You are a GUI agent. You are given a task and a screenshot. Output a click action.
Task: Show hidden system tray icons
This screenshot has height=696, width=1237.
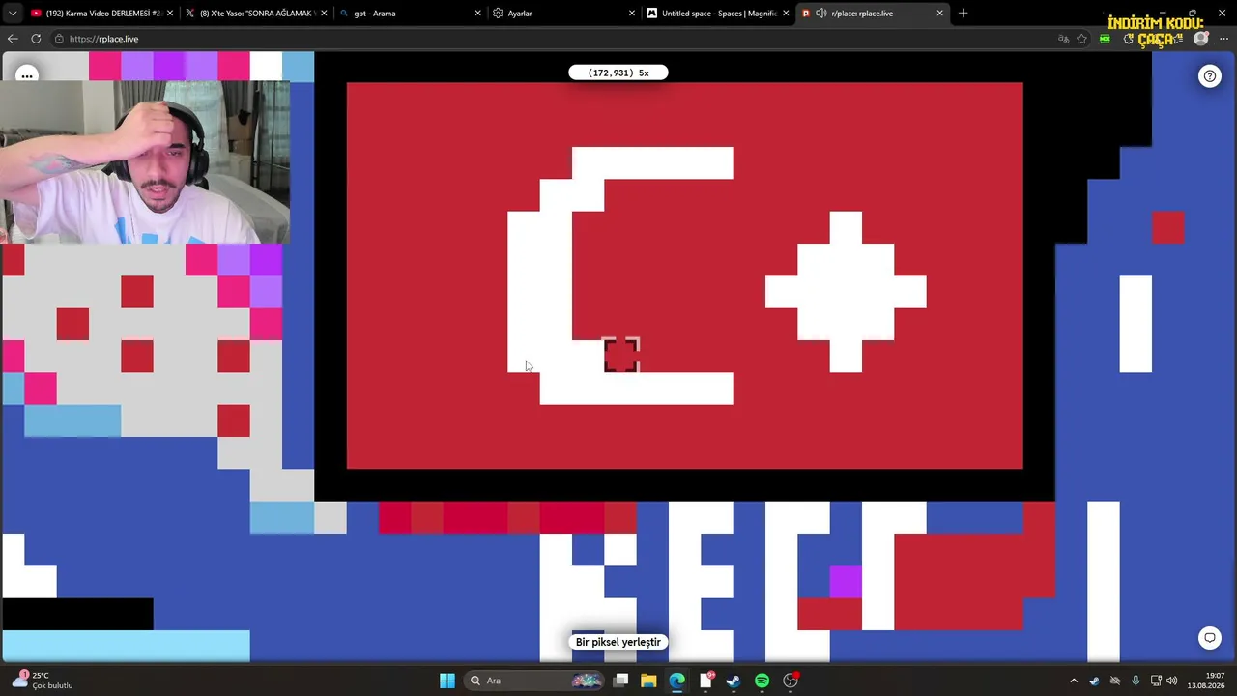point(1074,681)
